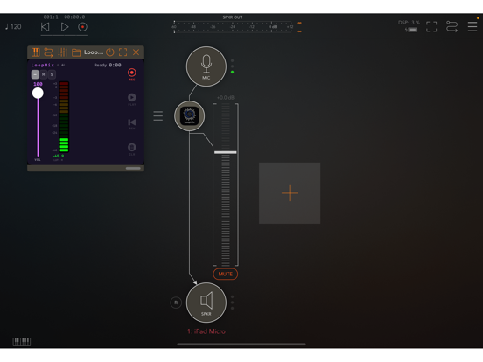This screenshot has width=483, height=362.
Task: Mute the channel with the MUTE button
Action: pos(226,274)
